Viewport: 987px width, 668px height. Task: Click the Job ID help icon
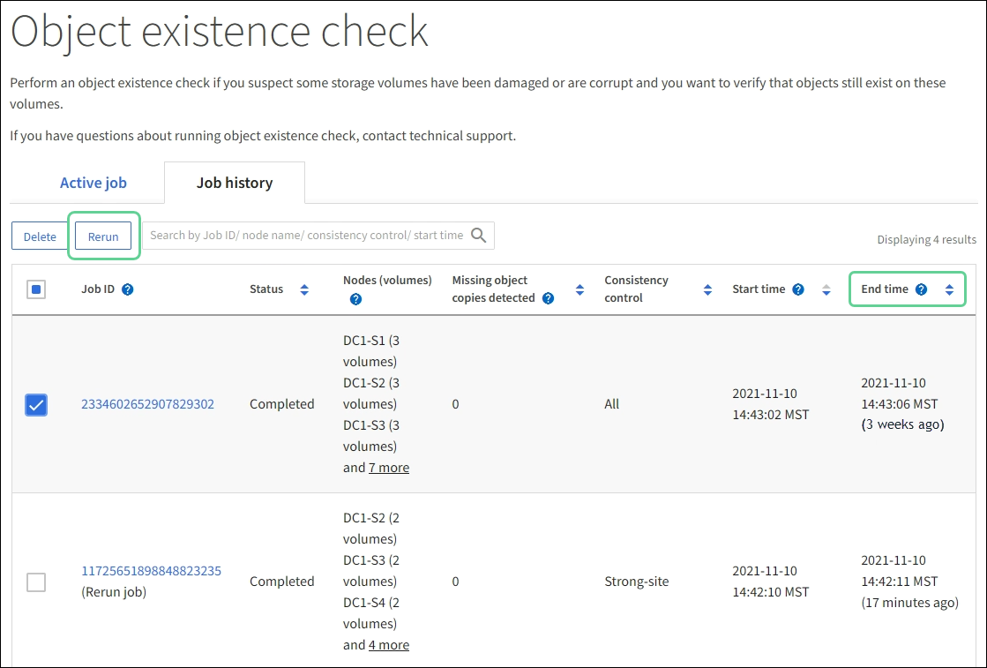(x=128, y=289)
